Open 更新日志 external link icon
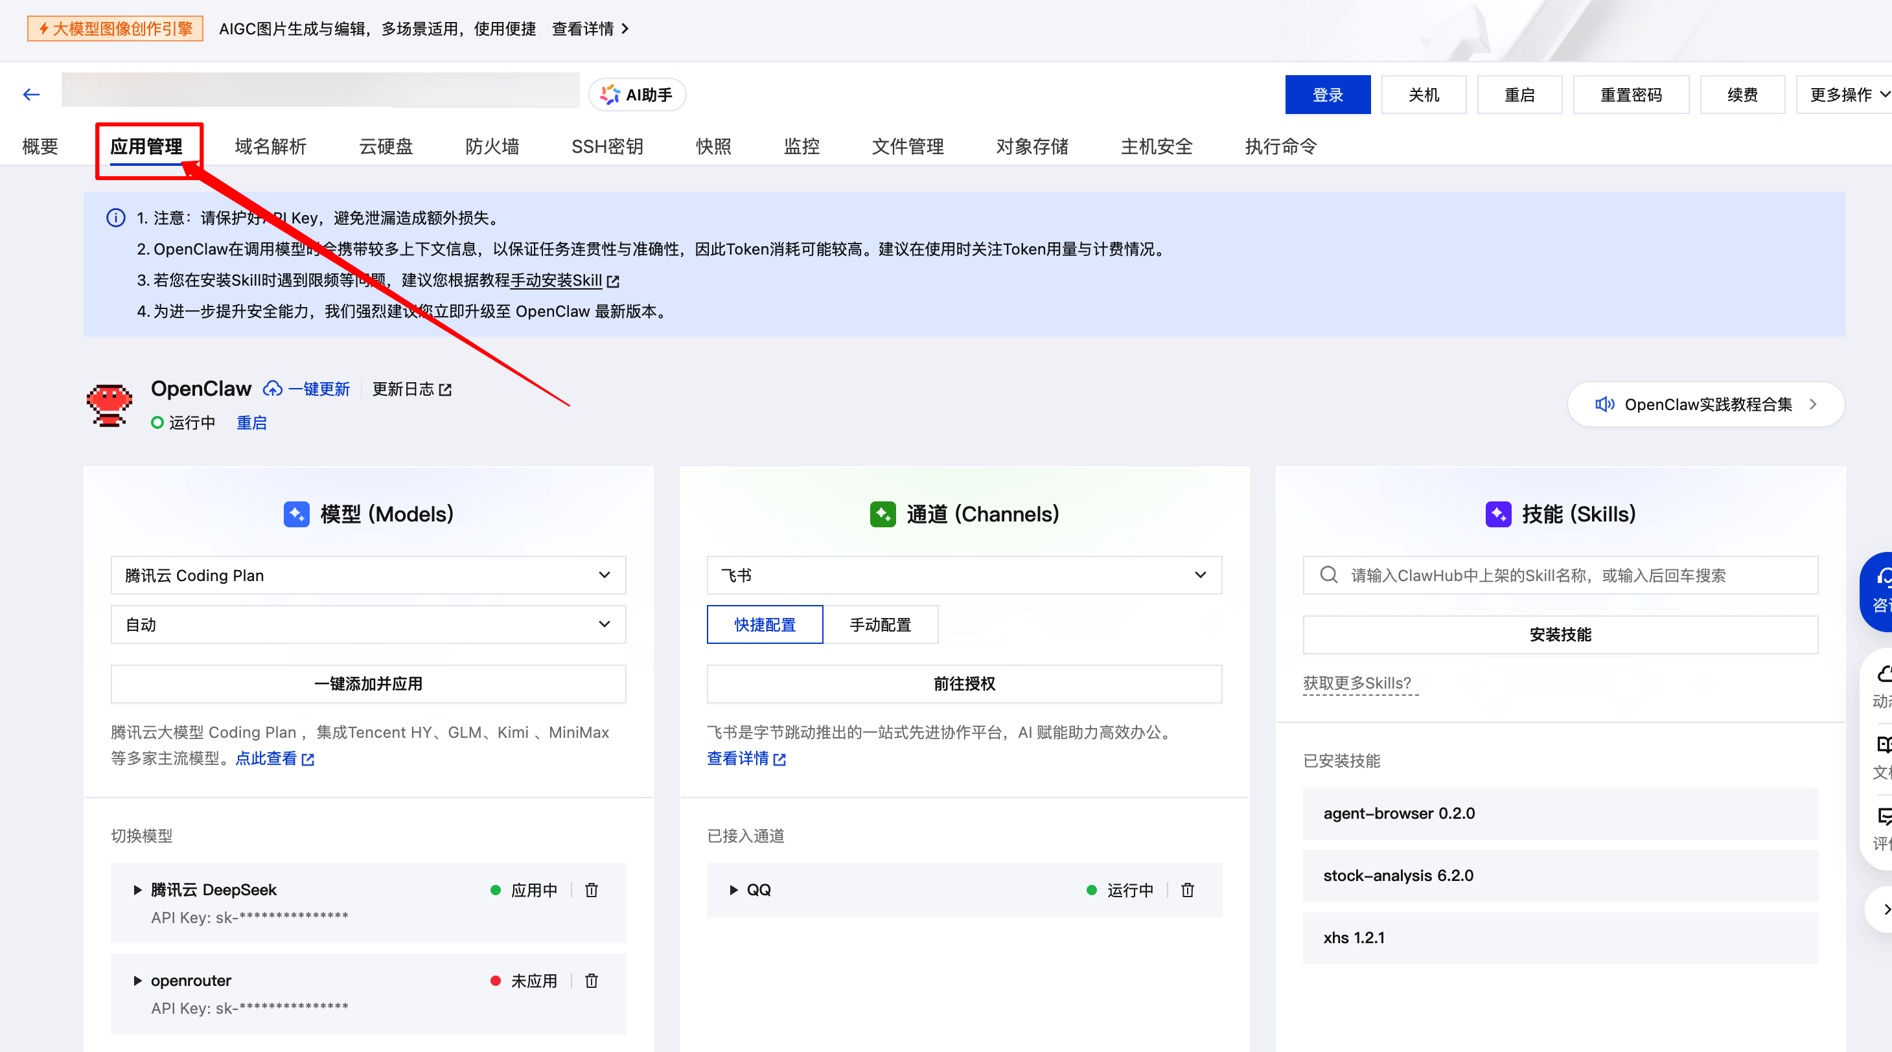1892x1052 pixels. (x=446, y=390)
